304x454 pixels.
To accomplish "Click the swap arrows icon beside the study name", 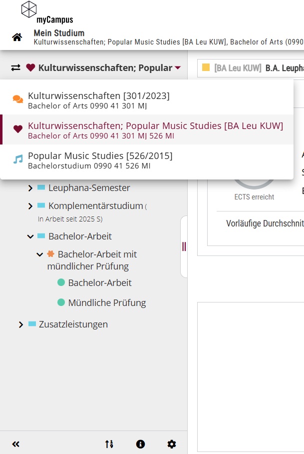I will pyautogui.click(x=16, y=67).
